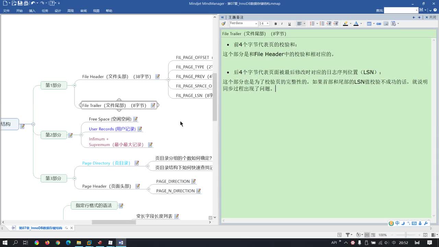Toggle underline formatting in topic notes
This screenshot has width=439, height=247.
289,24
